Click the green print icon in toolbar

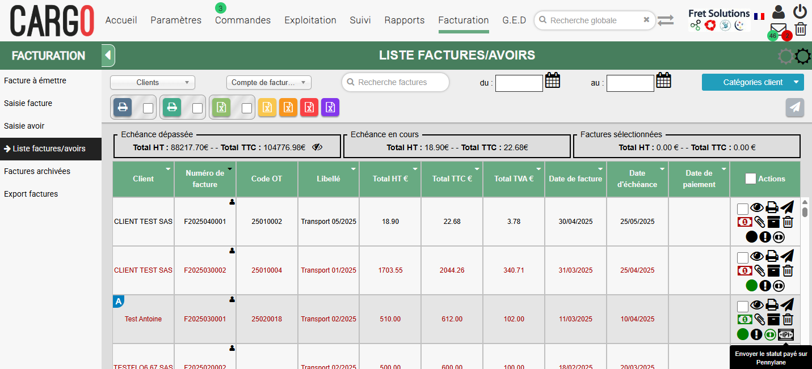tap(172, 107)
